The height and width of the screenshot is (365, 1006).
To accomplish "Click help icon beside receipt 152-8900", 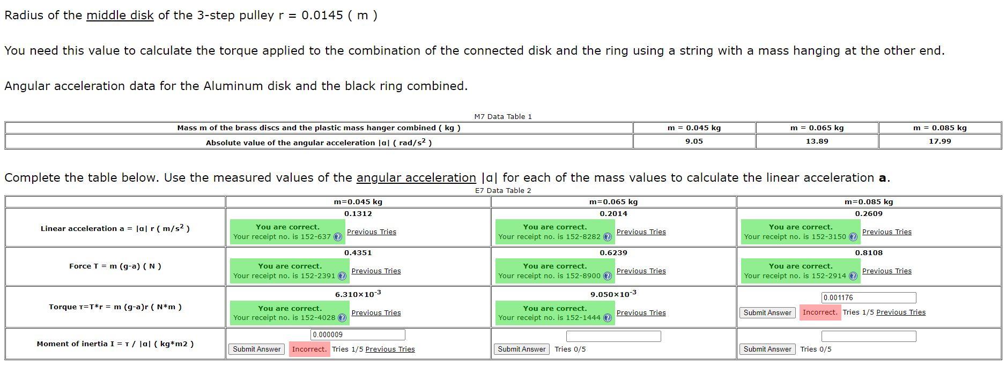I will click(608, 276).
